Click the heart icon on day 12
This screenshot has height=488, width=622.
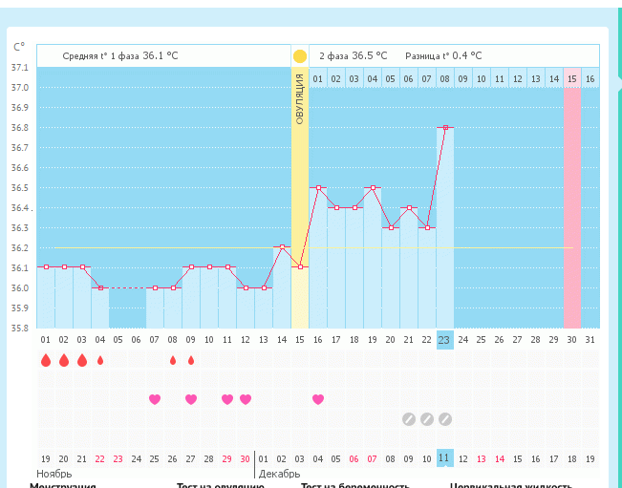tap(246, 399)
